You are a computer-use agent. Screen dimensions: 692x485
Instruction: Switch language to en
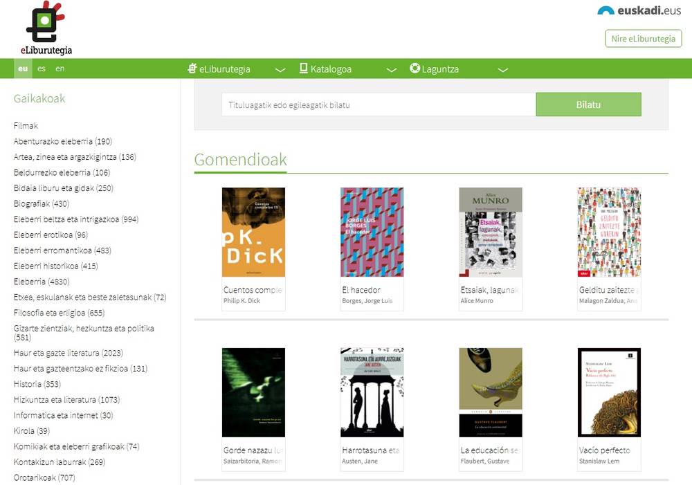pos(60,68)
